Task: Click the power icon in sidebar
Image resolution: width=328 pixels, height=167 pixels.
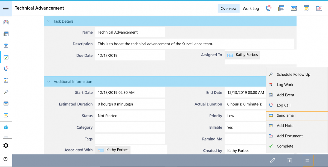Action: click(x=6, y=159)
